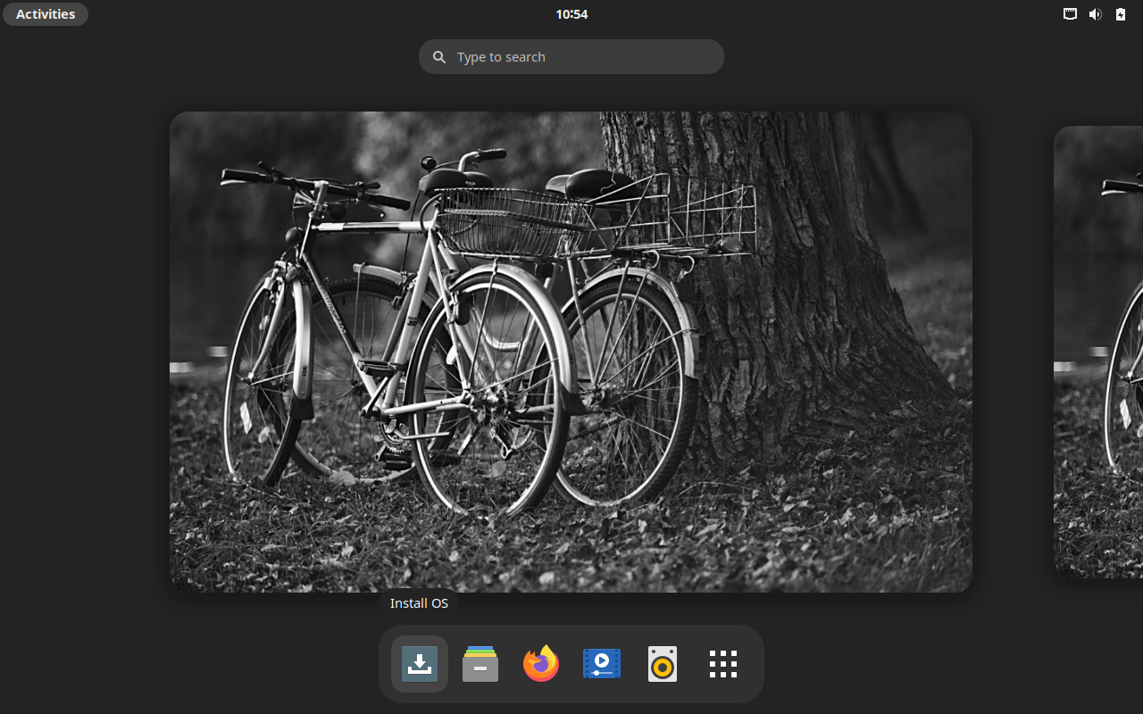The height and width of the screenshot is (714, 1143).
Task: Show Applications grid button
Action: [723, 664]
